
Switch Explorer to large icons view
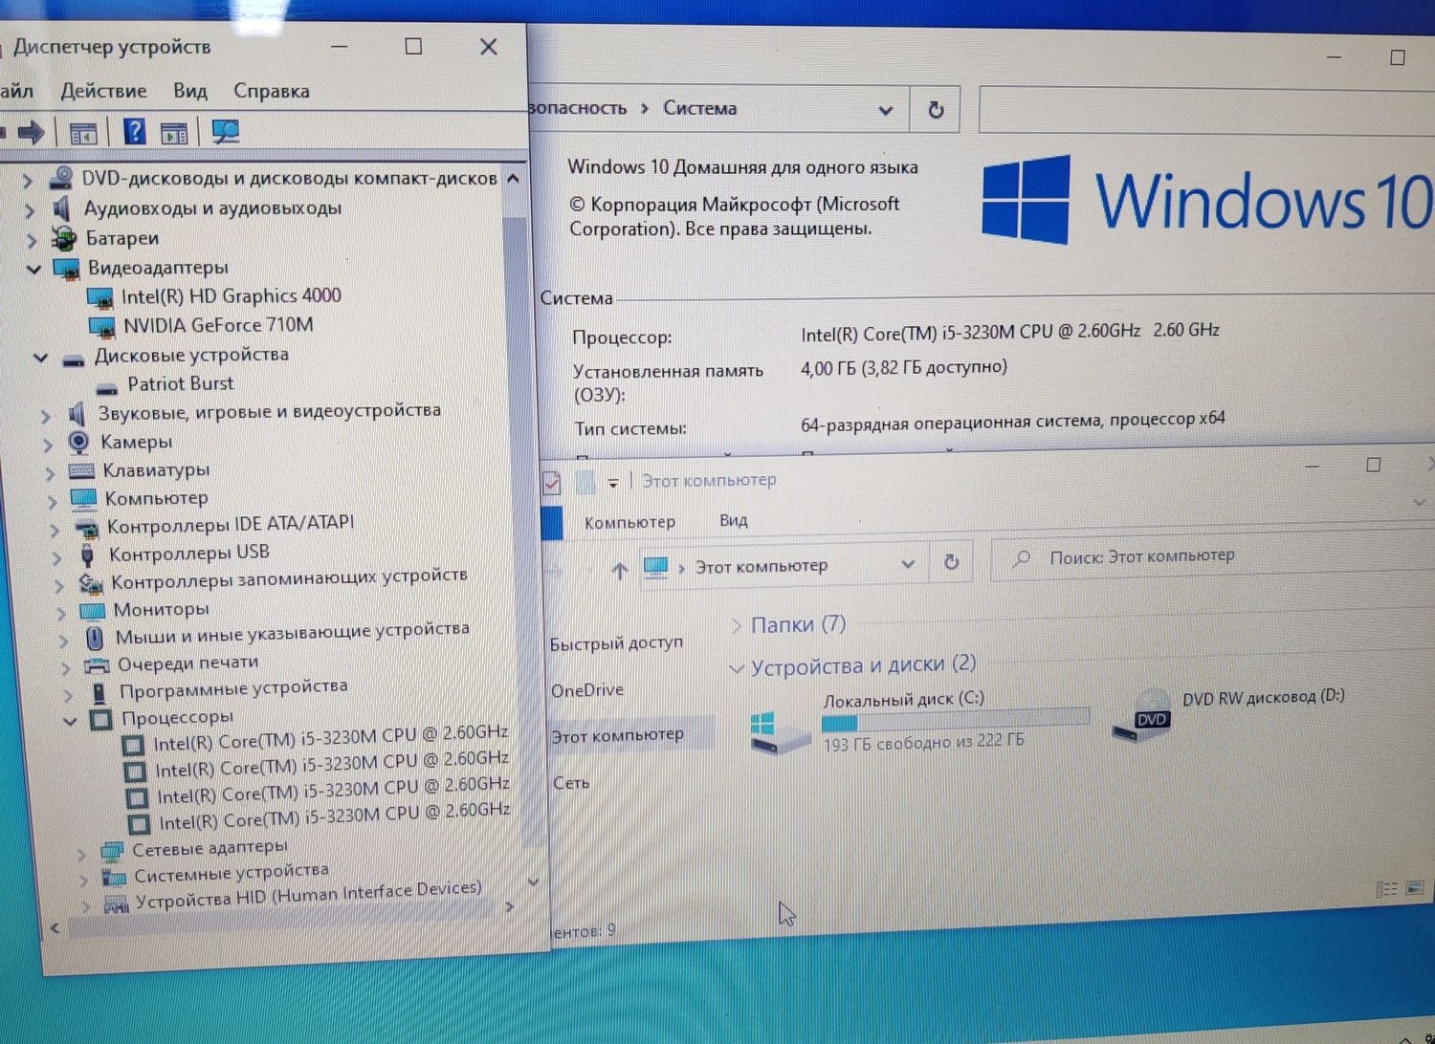1415,888
